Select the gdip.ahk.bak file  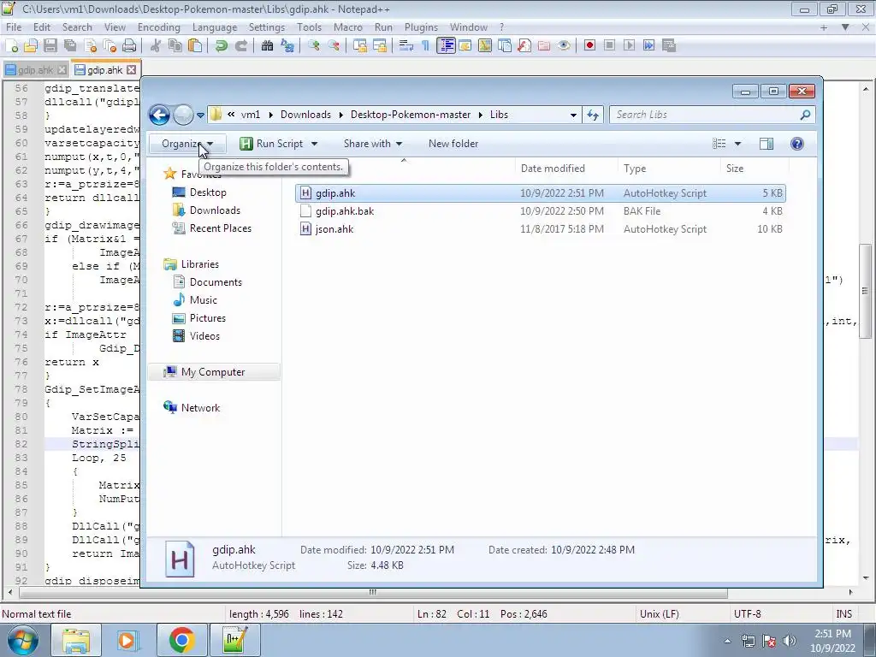coord(541,211)
